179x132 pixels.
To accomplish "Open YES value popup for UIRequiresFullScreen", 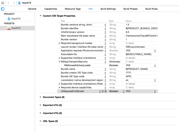I will (155, 91).
